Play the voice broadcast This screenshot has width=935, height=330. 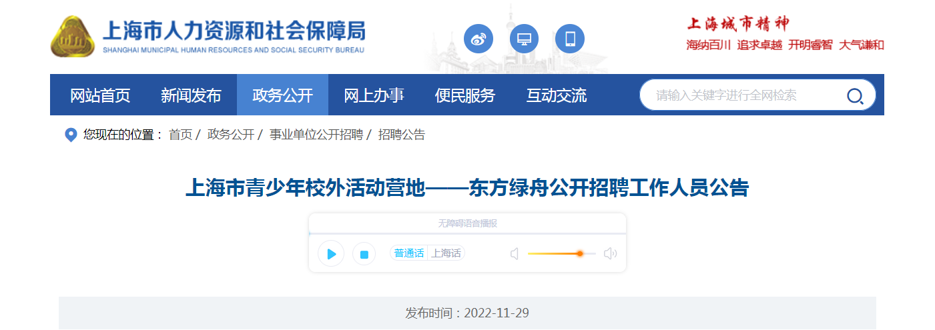331,254
